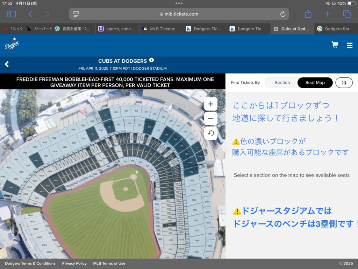Screen dimensions: 358x269
Task: Switch to the sports, conc... tab
Action: (117, 29)
